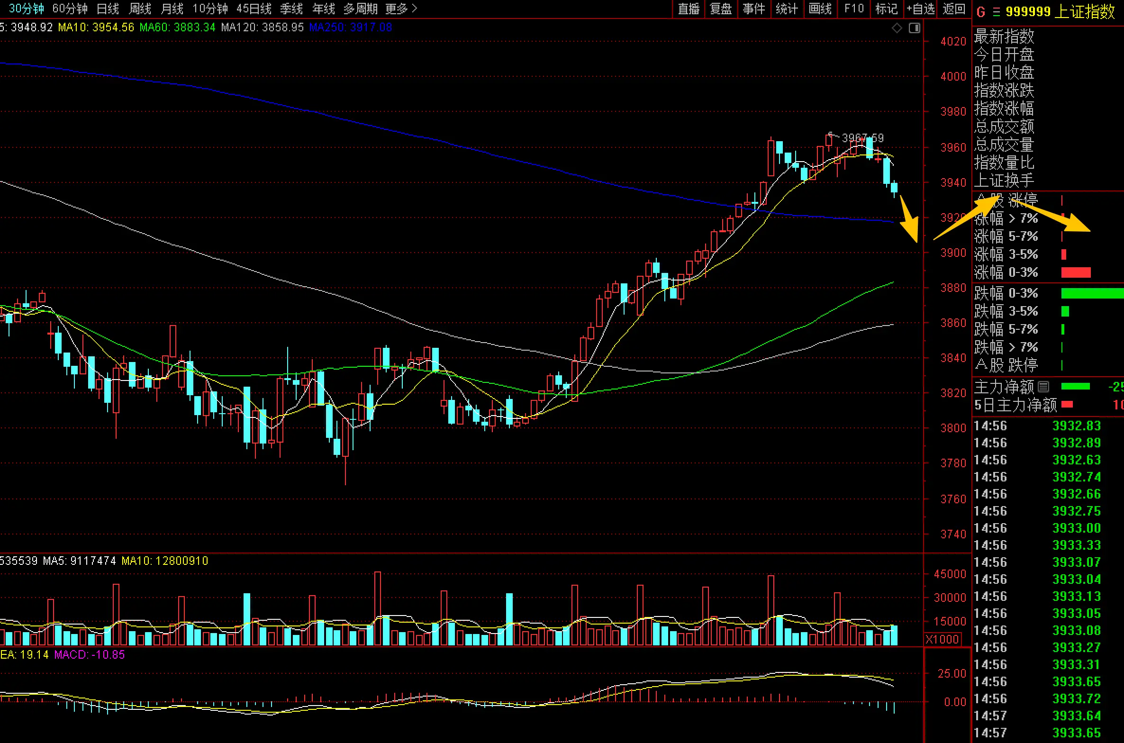The height and width of the screenshot is (743, 1124).
Task: Select the 日线 daily chart tab
Action: (108, 9)
